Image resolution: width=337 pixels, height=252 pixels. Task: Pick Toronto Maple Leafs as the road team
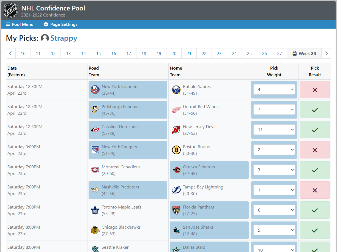(x=128, y=210)
